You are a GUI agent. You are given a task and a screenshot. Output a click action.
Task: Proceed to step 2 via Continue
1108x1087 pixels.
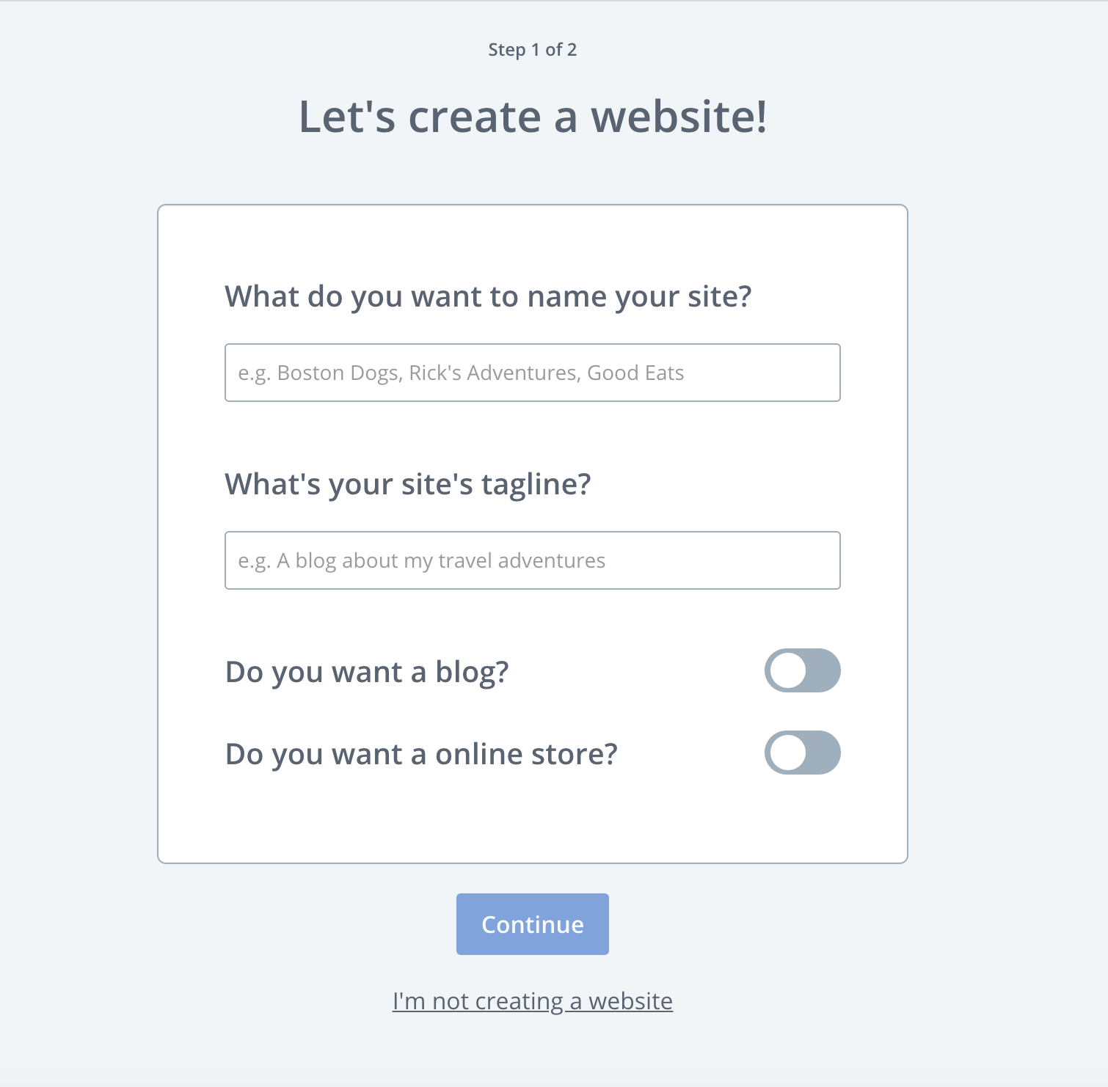(532, 924)
